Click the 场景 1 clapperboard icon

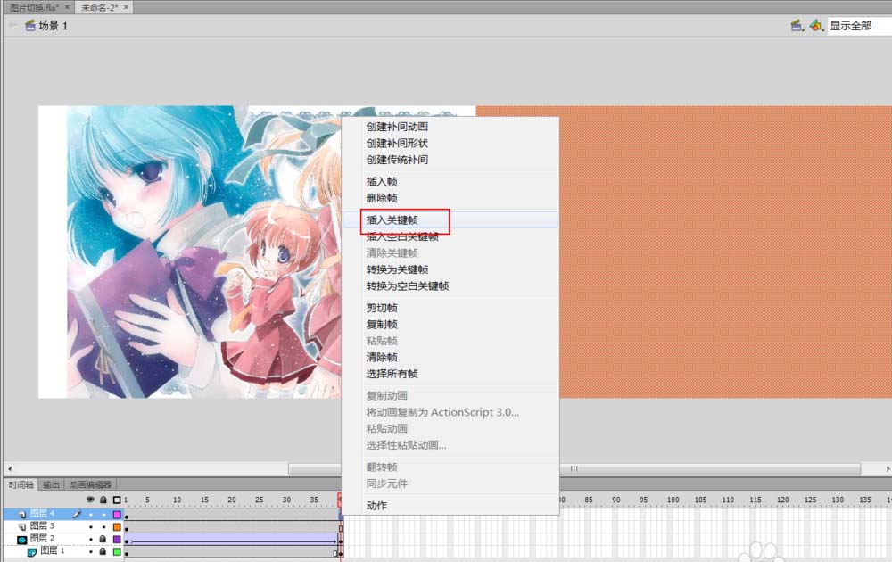pyautogui.click(x=30, y=25)
